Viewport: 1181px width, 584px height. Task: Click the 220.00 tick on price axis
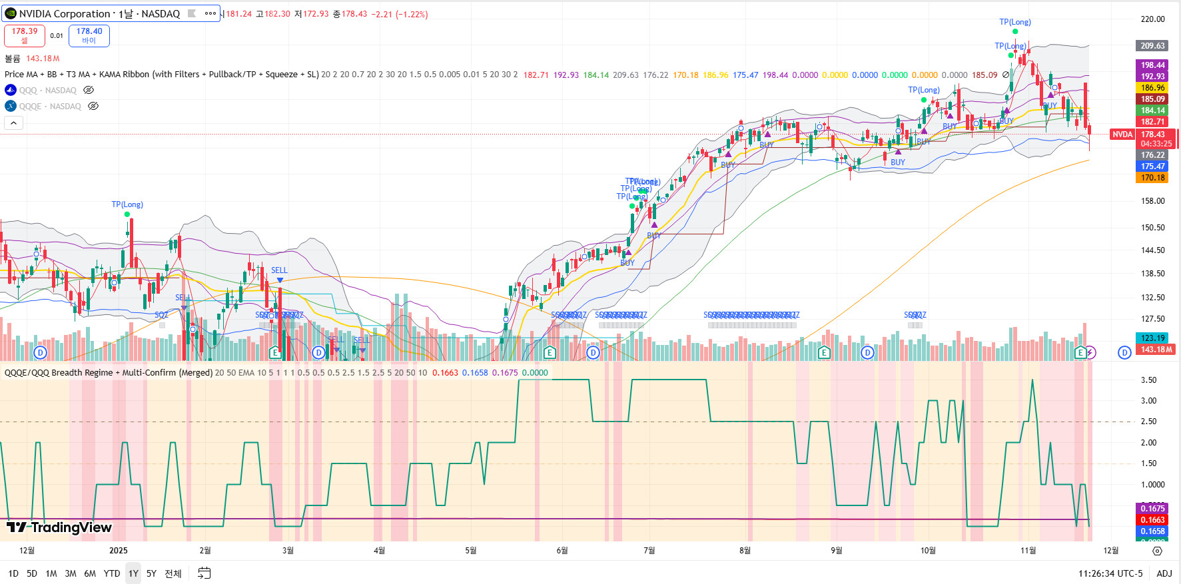(1153, 19)
